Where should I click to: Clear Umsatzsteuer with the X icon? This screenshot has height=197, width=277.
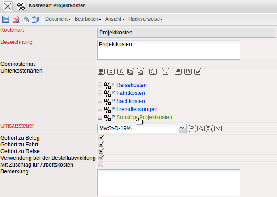217,129
